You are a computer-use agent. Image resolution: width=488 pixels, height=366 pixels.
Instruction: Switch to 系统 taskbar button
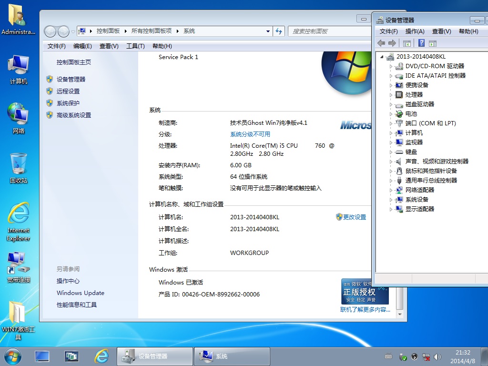click(x=232, y=356)
